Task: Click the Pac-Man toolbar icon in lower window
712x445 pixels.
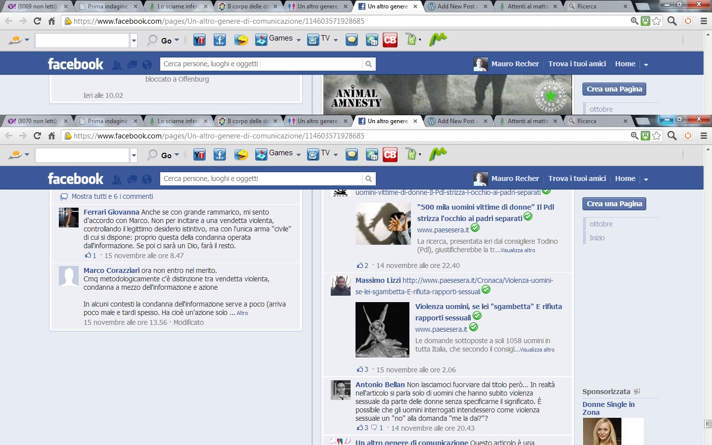Action: (241, 155)
